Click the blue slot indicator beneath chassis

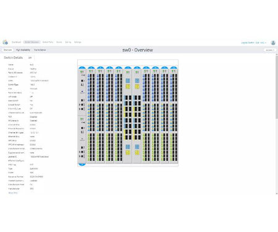pos(82,165)
